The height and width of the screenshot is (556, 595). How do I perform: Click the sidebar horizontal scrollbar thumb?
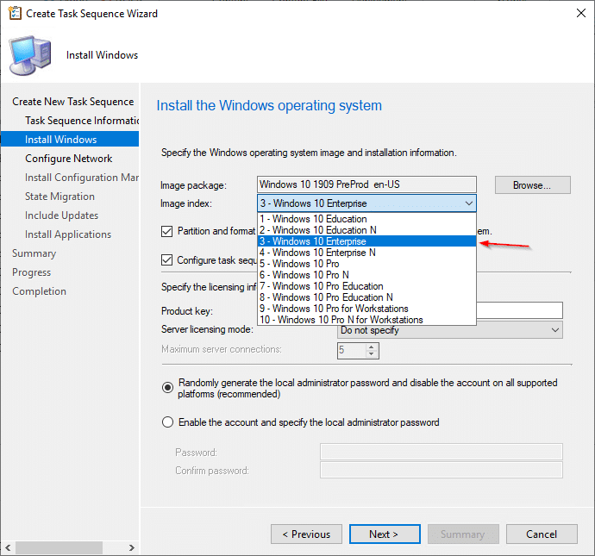[60, 547]
